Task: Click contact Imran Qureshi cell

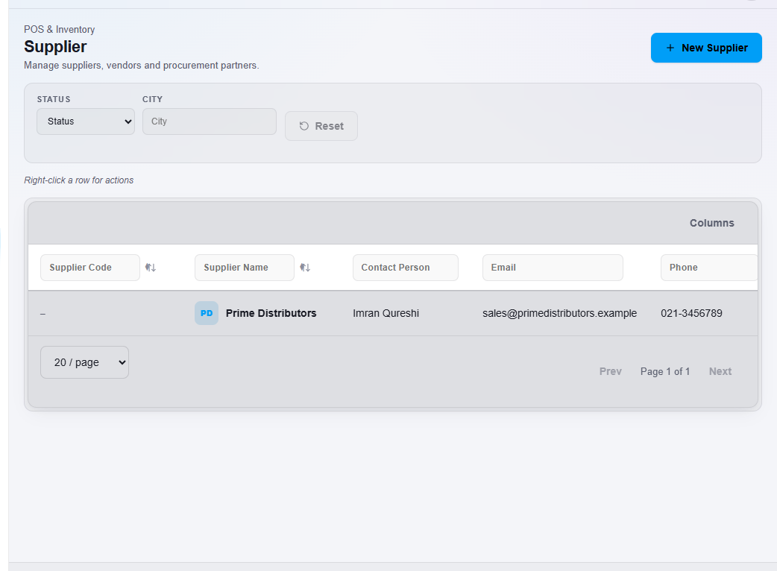Action: pyautogui.click(x=386, y=313)
